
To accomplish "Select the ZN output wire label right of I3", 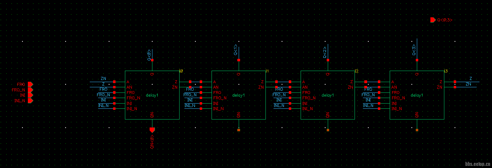I will [x=468, y=84].
